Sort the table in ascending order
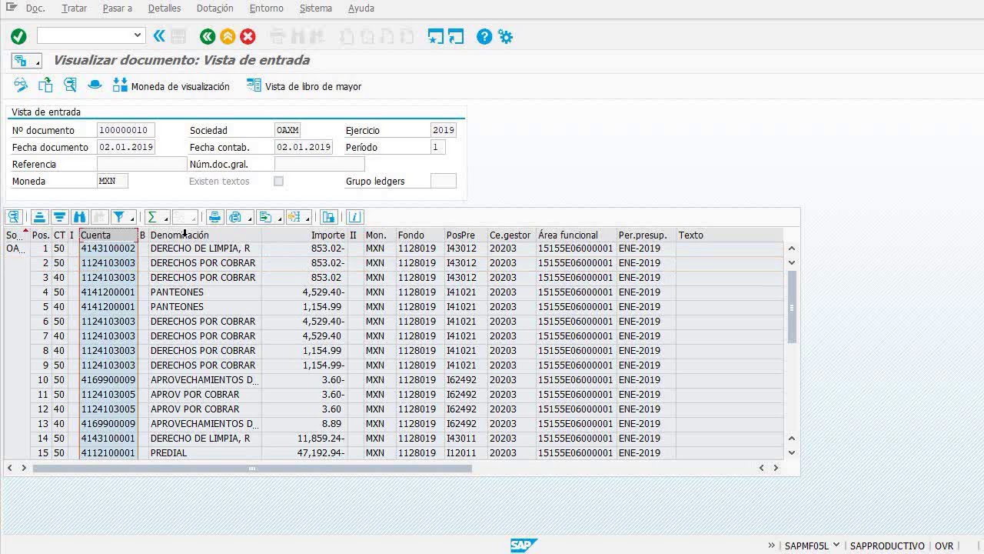Viewport: 984px width, 554px height. pyautogui.click(x=39, y=217)
